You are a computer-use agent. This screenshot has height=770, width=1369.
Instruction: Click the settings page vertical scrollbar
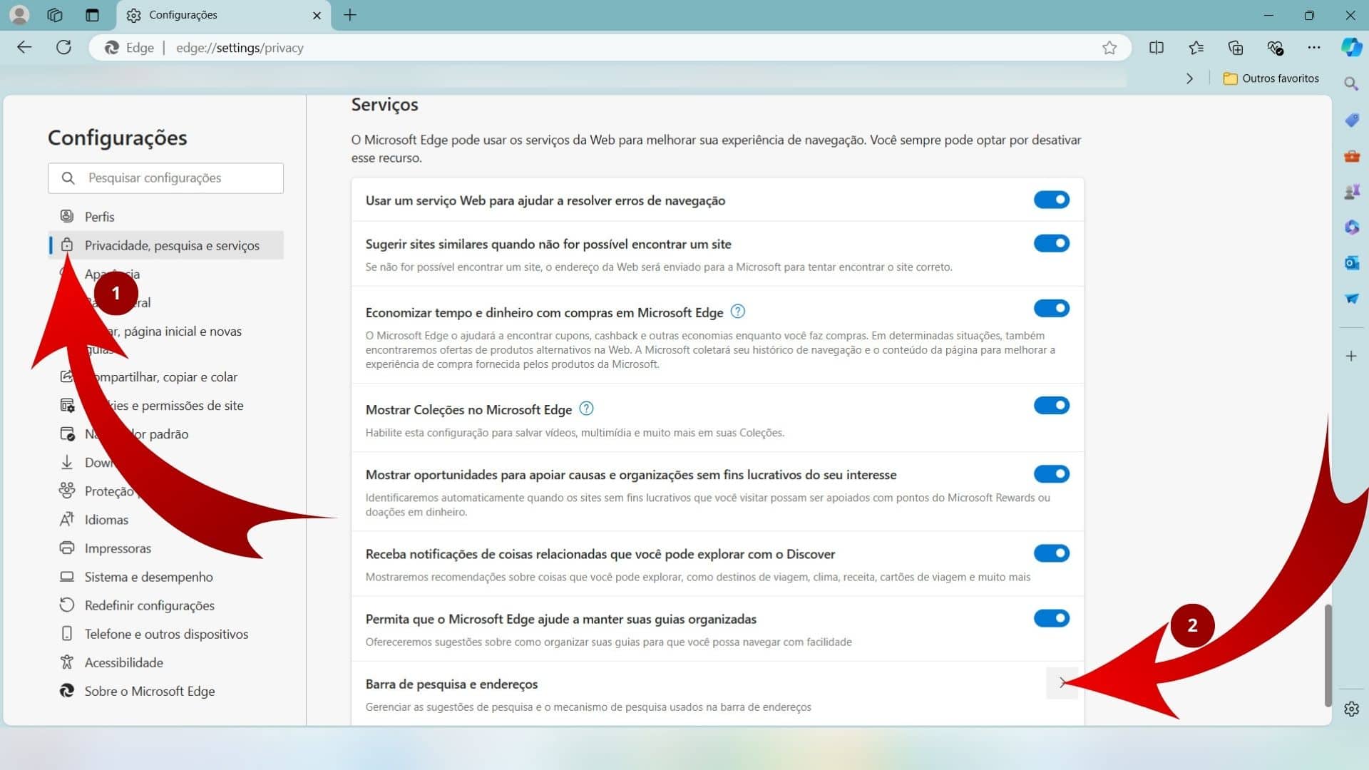click(1328, 654)
